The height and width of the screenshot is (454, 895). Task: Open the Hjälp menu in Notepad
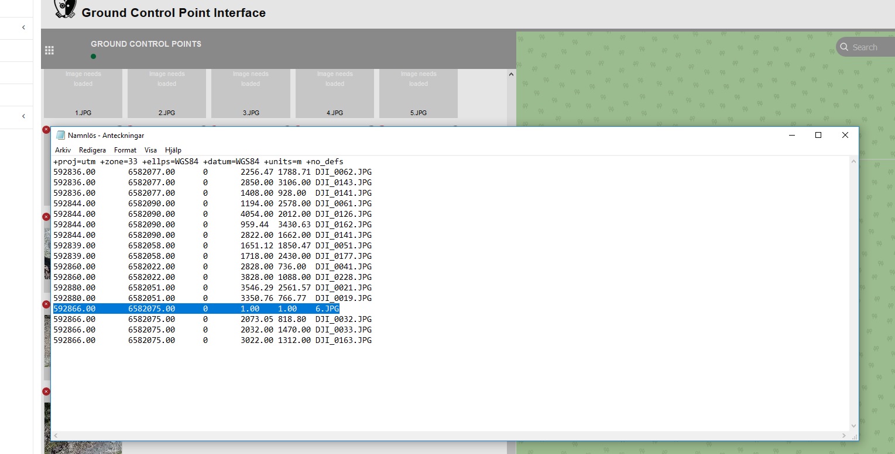[x=173, y=150]
